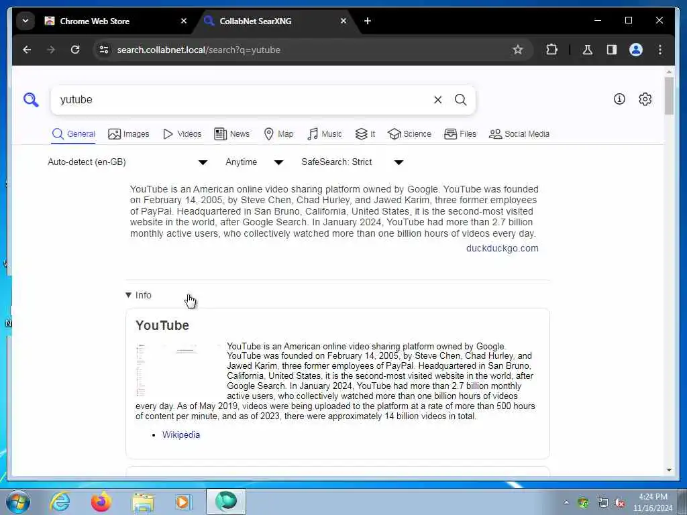Switch to It search category
The width and height of the screenshot is (687, 515).
coord(365,134)
